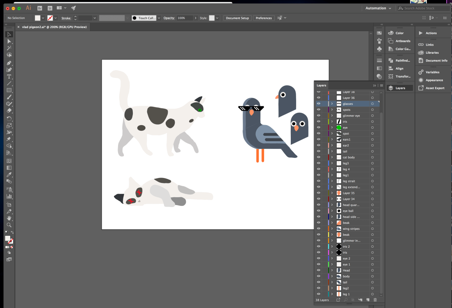The height and width of the screenshot is (308, 452).
Task: Select the Pen tool
Action: (9, 63)
